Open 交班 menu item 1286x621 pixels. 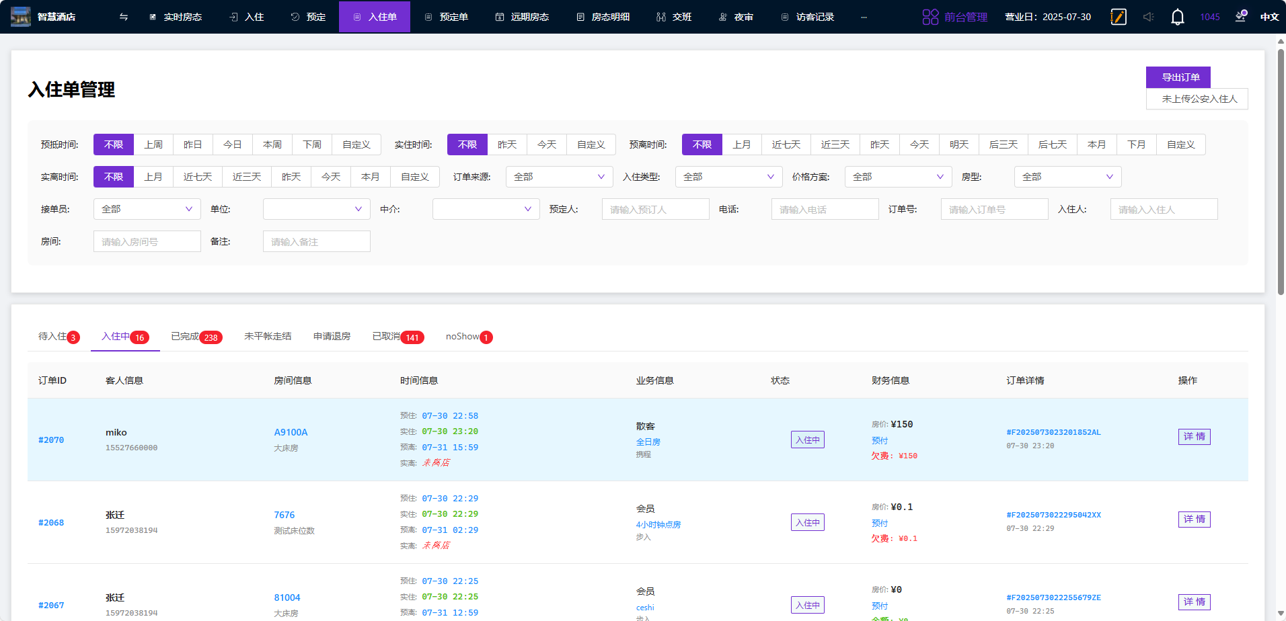tap(675, 17)
